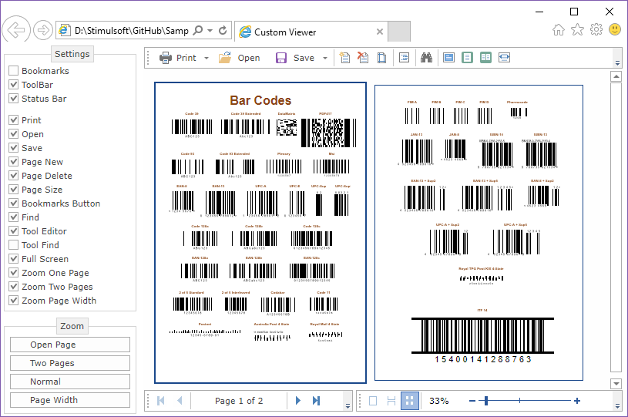Screen dimensions: 628x417
Task: Open browser home page icon
Action: point(559,29)
